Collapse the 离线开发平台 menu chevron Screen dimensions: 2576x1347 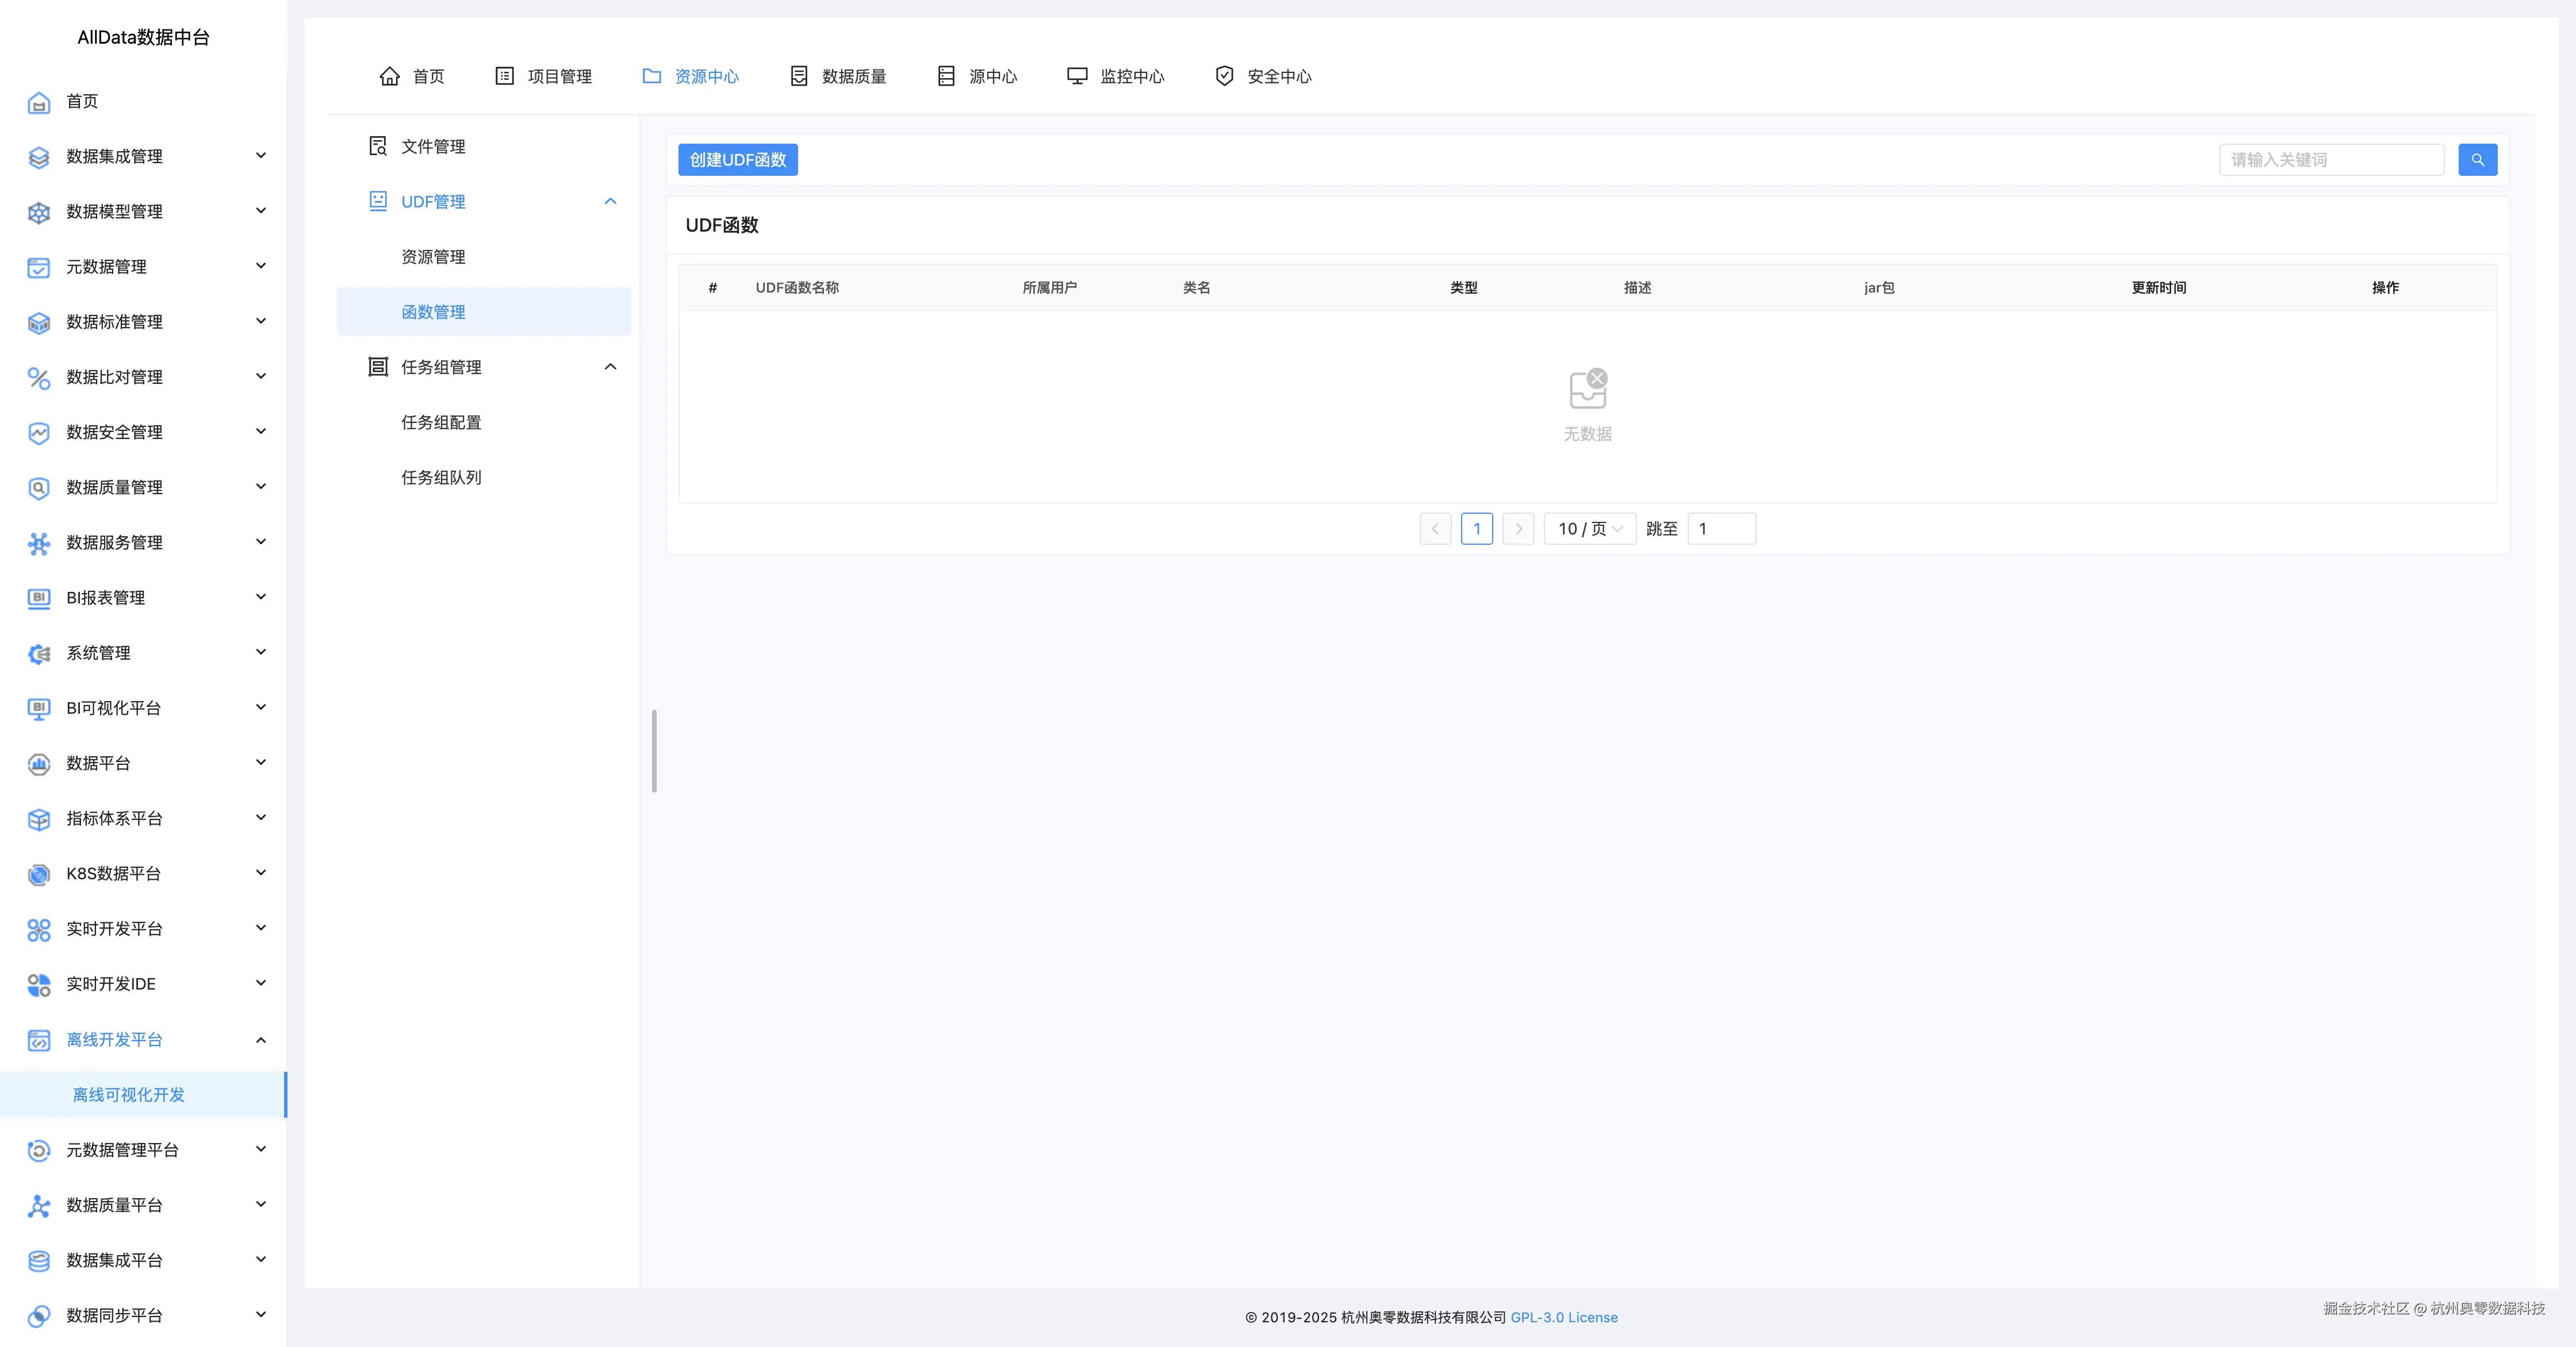261,1040
